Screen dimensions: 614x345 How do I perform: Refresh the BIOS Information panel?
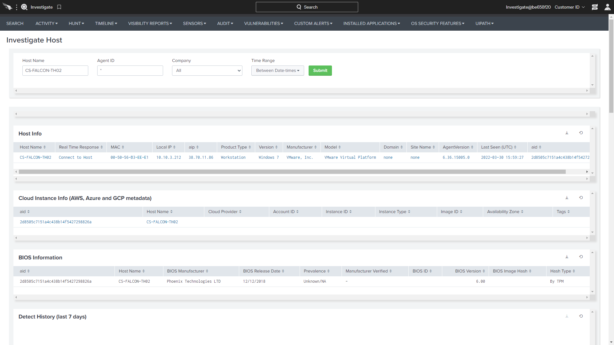581,257
